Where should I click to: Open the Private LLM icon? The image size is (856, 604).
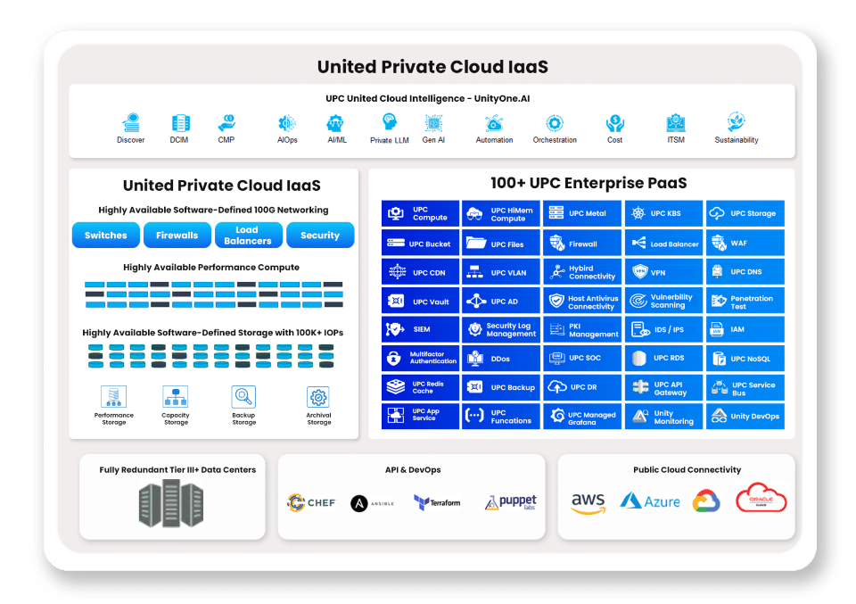point(390,123)
